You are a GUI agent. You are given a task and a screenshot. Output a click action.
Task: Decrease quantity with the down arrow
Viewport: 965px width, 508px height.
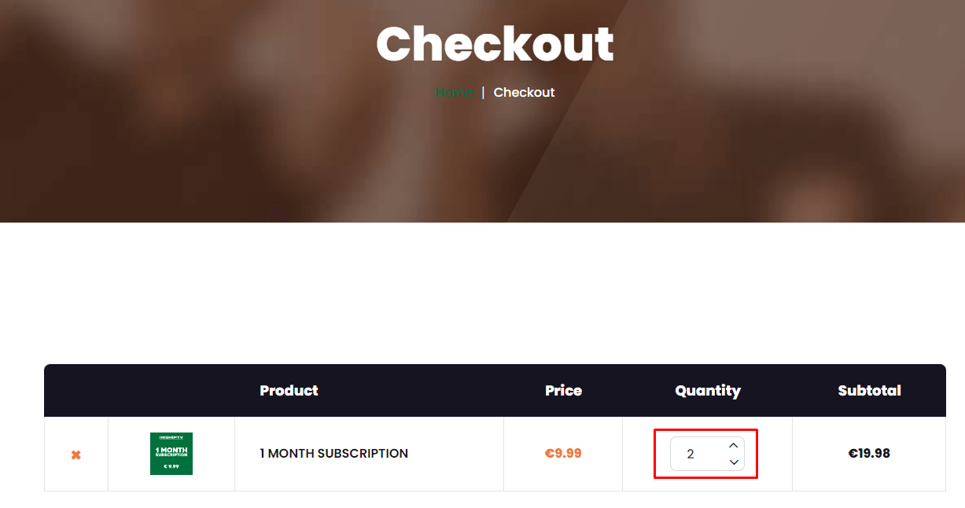733,462
